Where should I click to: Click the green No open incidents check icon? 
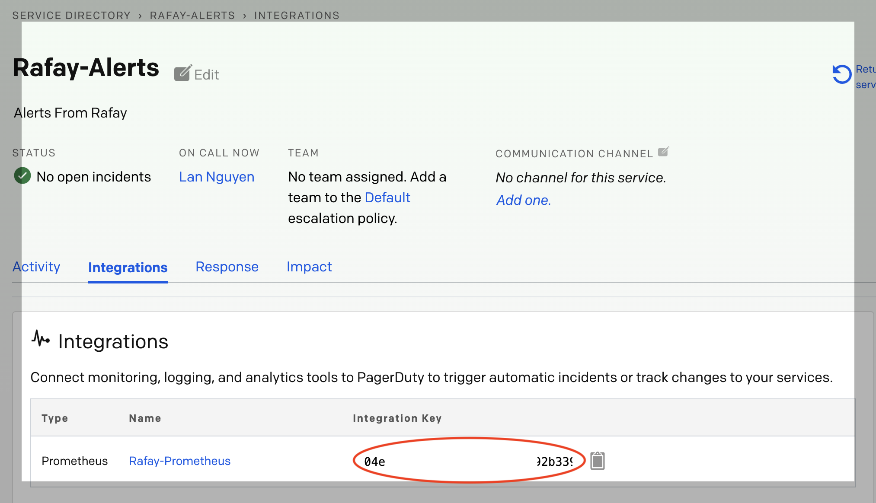(22, 176)
